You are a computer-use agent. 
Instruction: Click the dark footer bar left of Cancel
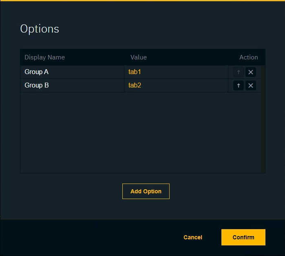[82, 237]
